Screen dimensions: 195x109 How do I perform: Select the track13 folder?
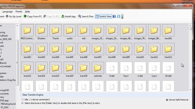point(27,68)
